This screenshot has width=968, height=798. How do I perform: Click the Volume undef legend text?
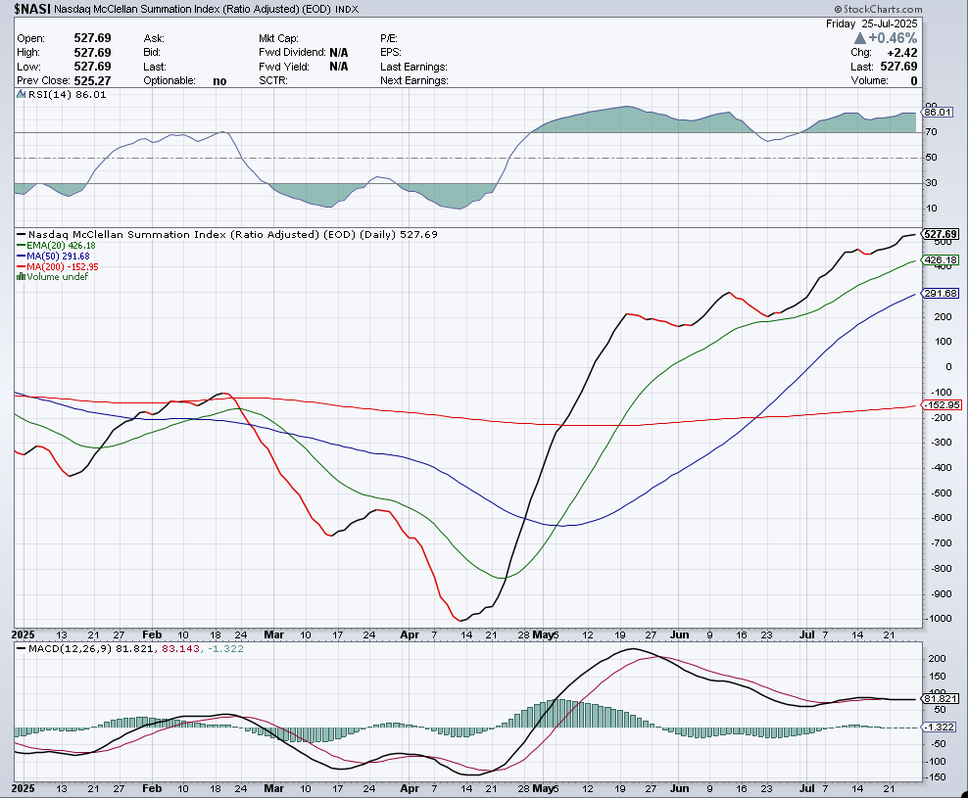point(58,277)
